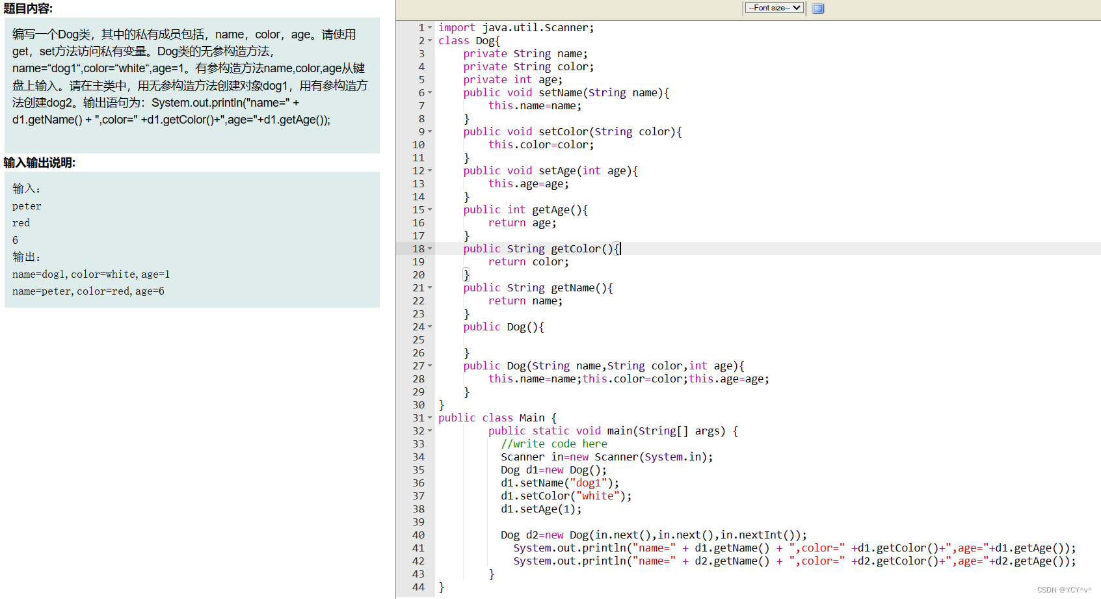Click 'private int age;' declaration
Image resolution: width=1101 pixels, height=599 pixels.
[513, 79]
